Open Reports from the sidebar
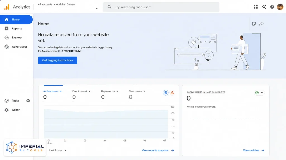The height and width of the screenshot is (160, 286). point(16,29)
